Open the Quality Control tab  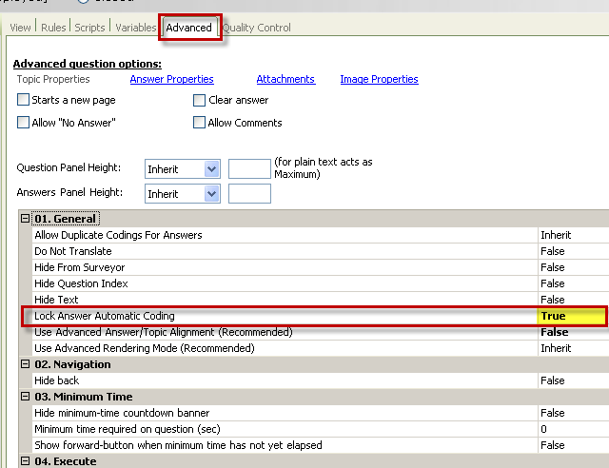[256, 28]
